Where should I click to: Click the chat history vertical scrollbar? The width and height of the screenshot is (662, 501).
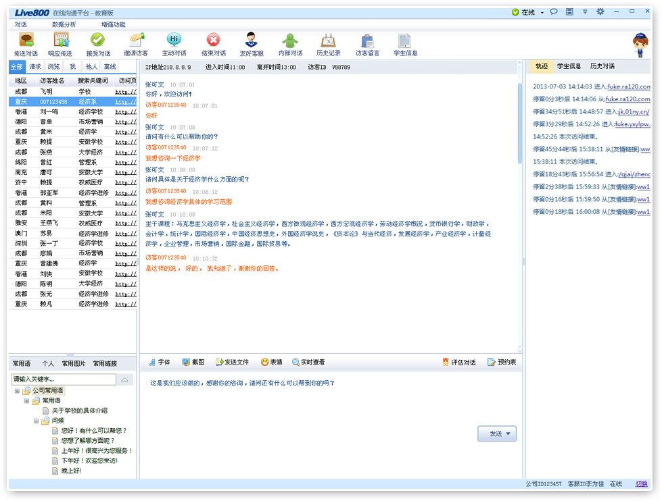520,122
